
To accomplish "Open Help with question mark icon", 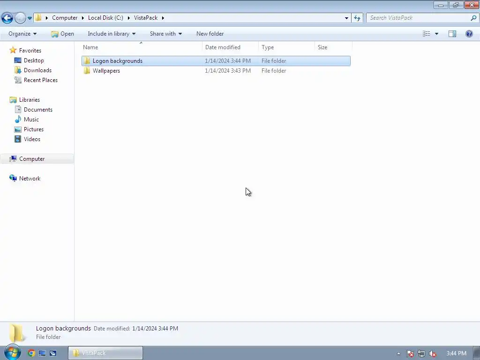I will pyautogui.click(x=469, y=34).
